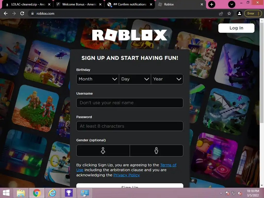Open the Terms of Use link
Screen dimensions: 264x198
(168, 165)
